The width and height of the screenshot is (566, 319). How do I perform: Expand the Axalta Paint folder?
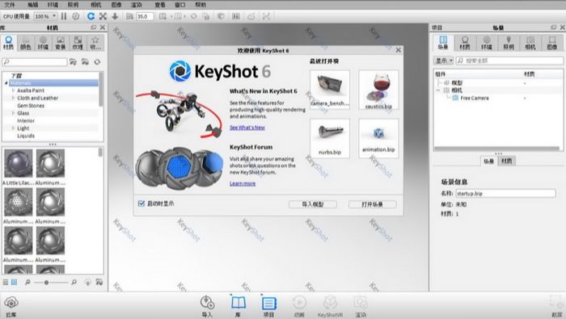[14, 90]
